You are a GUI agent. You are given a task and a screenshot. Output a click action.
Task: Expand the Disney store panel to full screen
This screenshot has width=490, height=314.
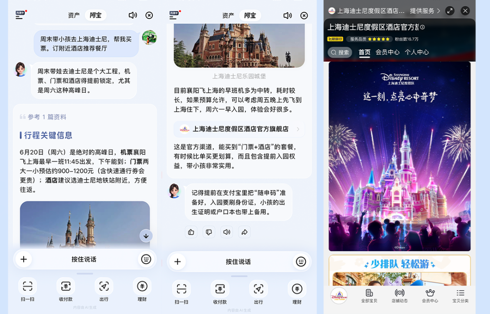[450, 11]
